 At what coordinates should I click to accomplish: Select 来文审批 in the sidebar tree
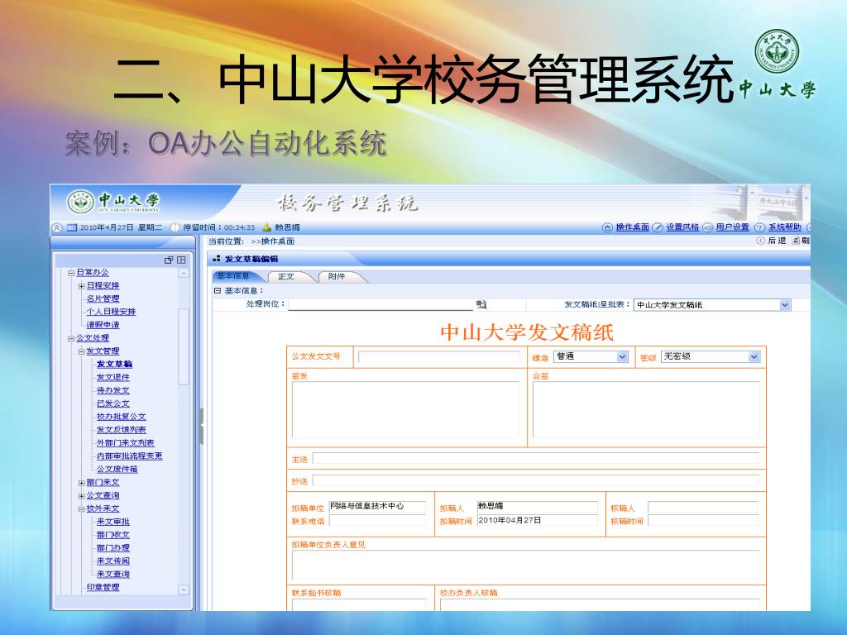pos(112,523)
